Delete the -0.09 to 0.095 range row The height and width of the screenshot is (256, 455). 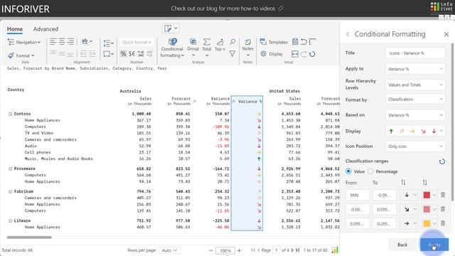pos(443,209)
